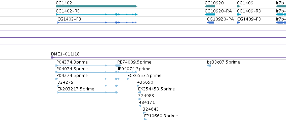
Task: Select the 436650 feature arrow
Action: point(138,86)
